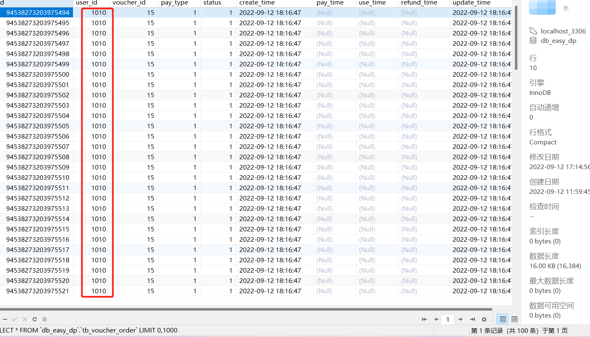
Task: Switch to grid view mode
Action: click(x=502, y=319)
